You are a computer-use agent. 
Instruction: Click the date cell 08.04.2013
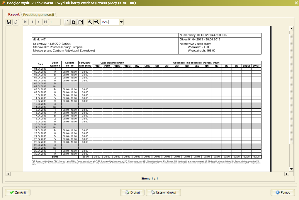40,89
